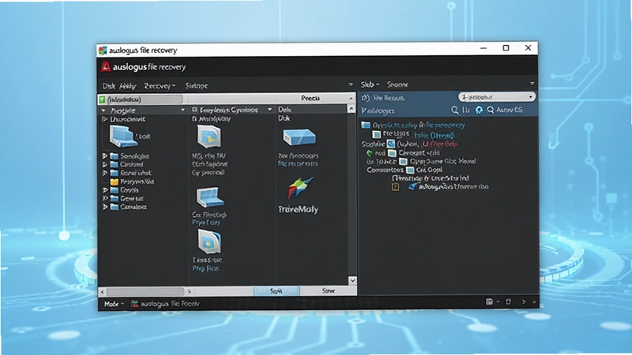The image size is (632, 355).
Task: Collapse the Precia panel using its arrow
Action: tap(351, 98)
